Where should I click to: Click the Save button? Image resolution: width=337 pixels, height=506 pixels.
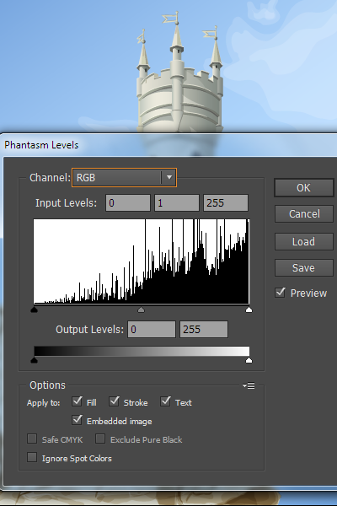click(304, 267)
